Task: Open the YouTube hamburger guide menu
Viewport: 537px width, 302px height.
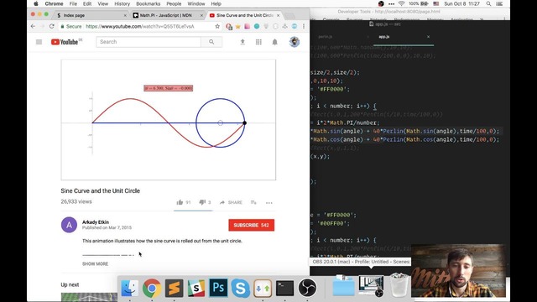Action: click(x=39, y=42)
